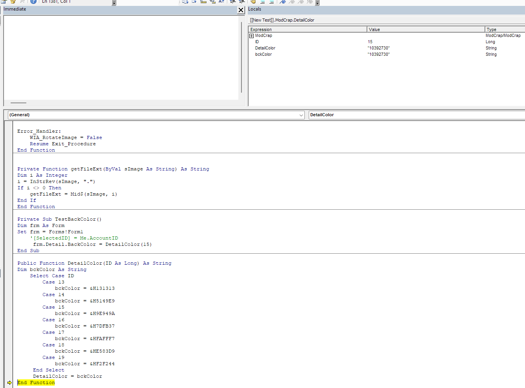Screen dimensions: 525x388
Task: Click the Case 13 line
Action: [53, 282]
